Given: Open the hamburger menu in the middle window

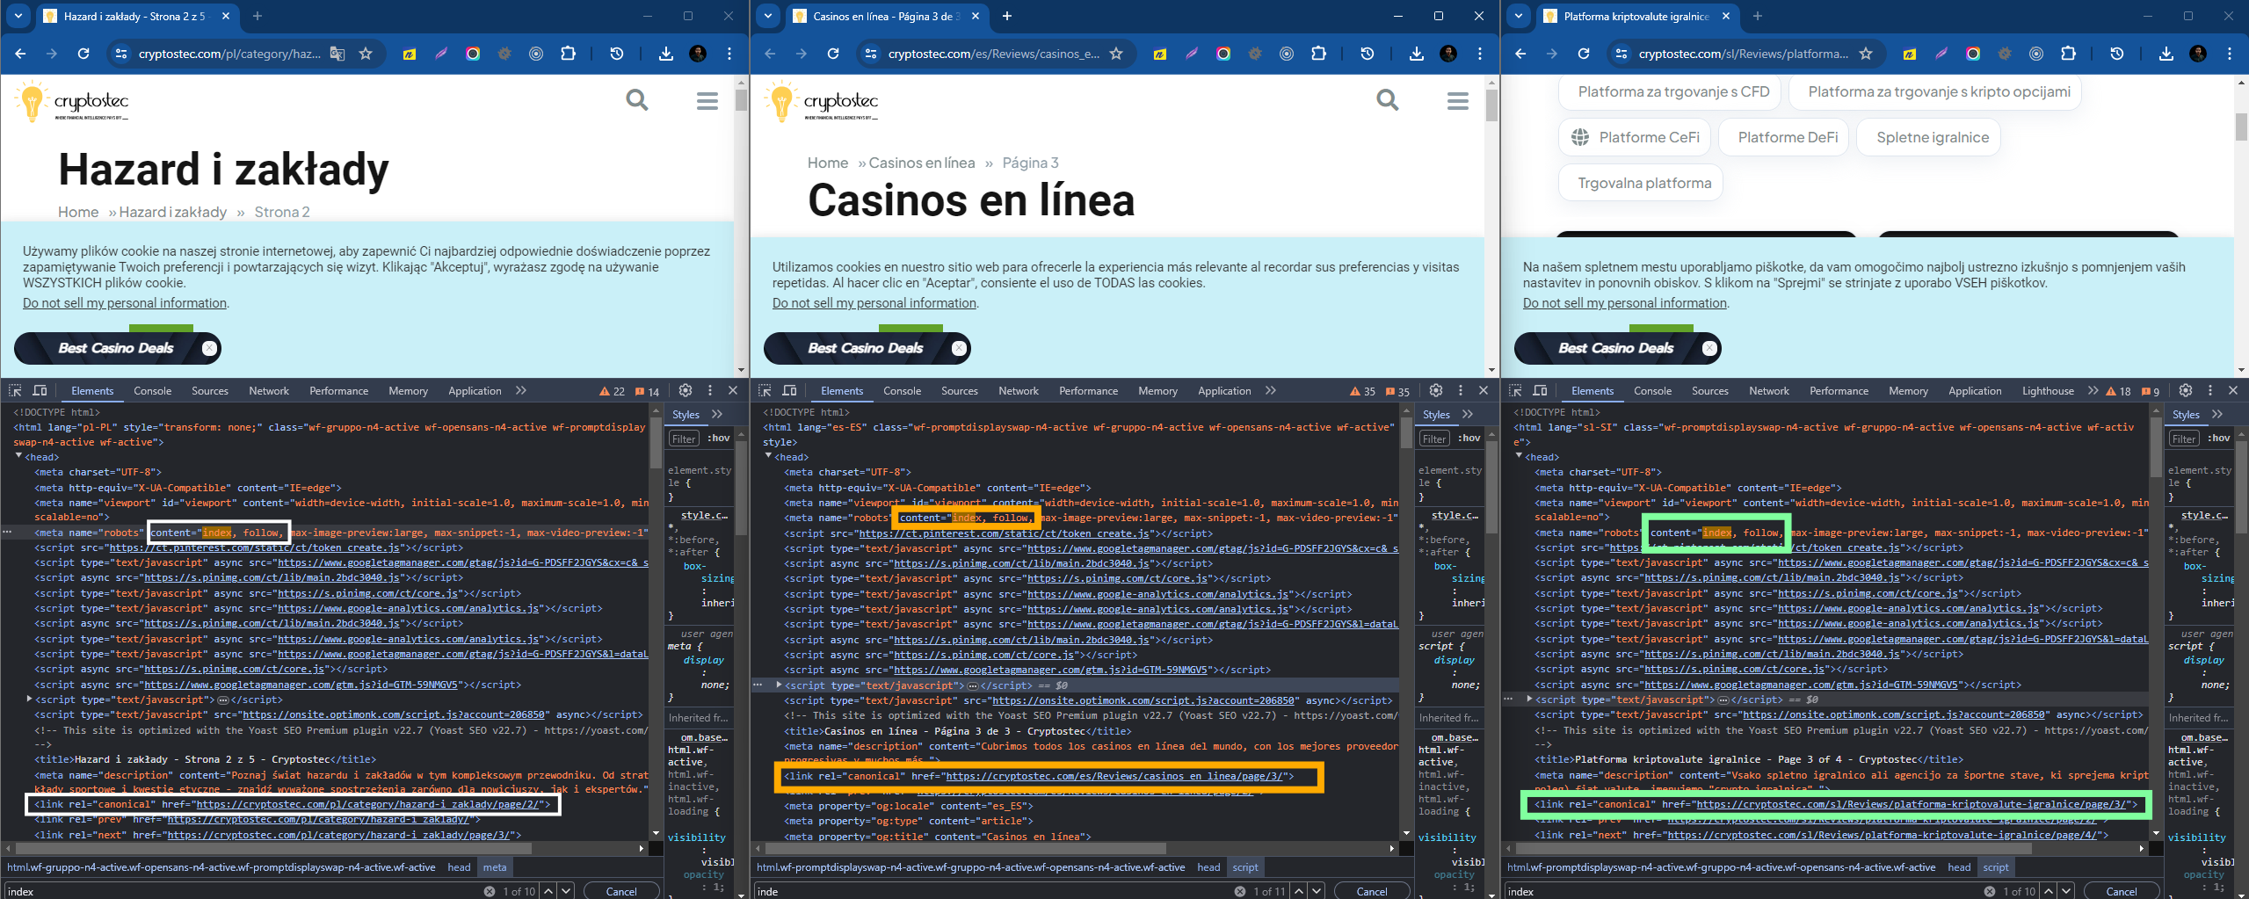Looking at the screenshot, I should pyautogui.click(x=1458, y=101).
